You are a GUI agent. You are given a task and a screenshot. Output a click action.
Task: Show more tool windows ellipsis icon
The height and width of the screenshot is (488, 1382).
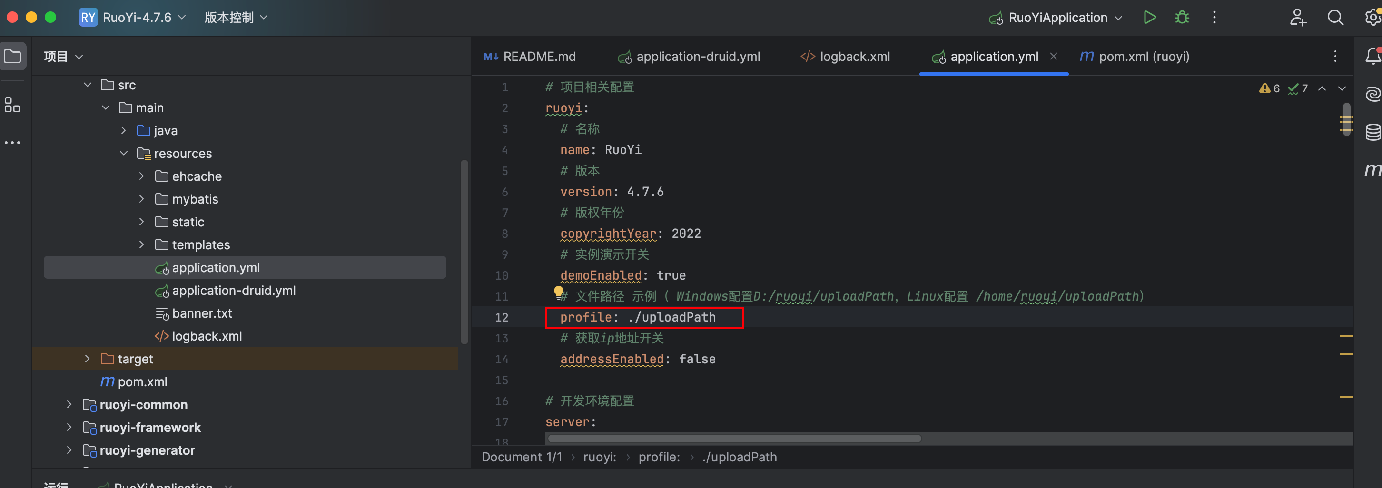pyautogui.click(x=12, y=143)
